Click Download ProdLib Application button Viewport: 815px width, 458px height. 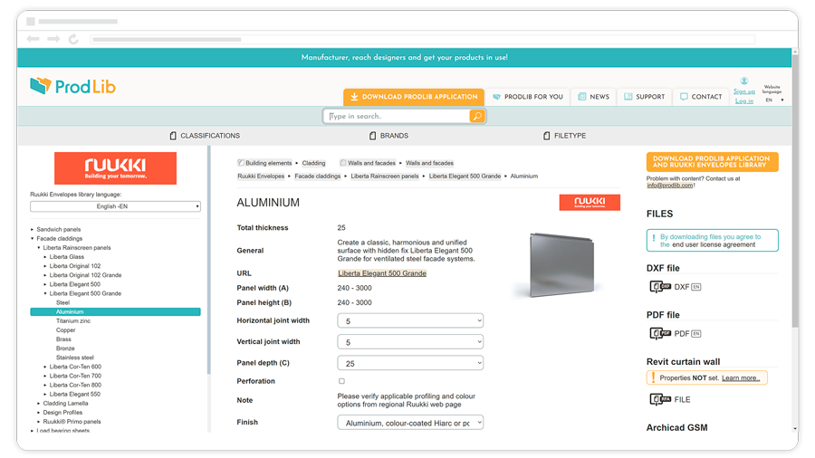(x=413, y=97)
